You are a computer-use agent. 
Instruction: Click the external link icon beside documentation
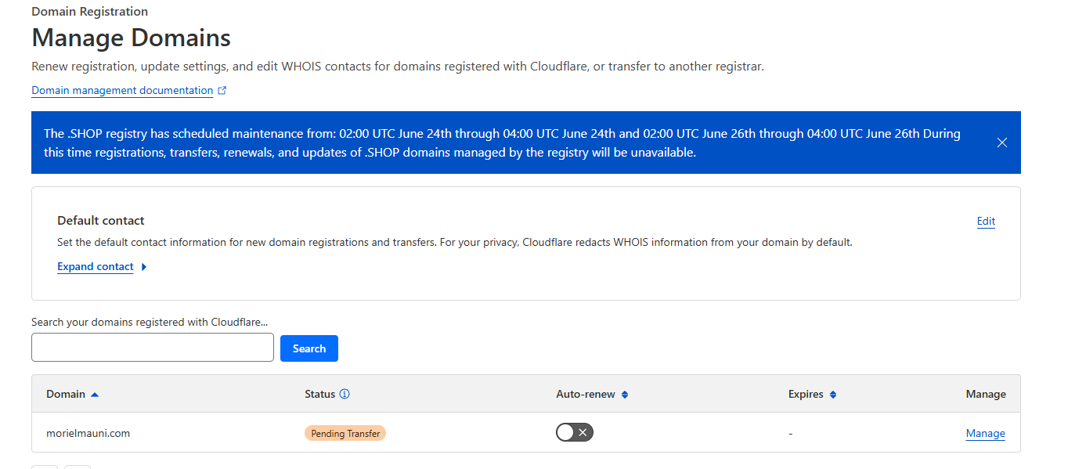(x=222, y=91)
